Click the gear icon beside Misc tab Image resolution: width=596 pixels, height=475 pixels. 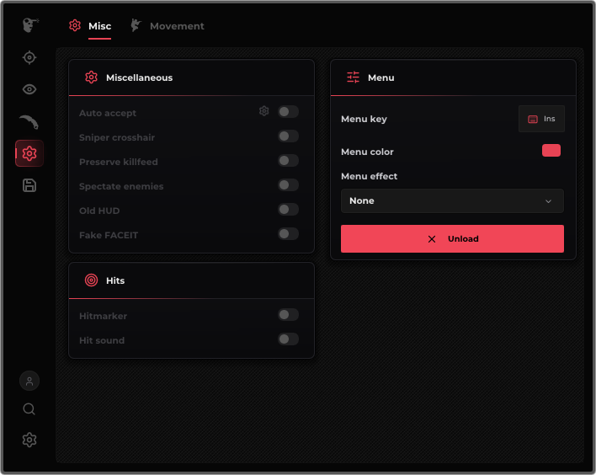(75, 25)
